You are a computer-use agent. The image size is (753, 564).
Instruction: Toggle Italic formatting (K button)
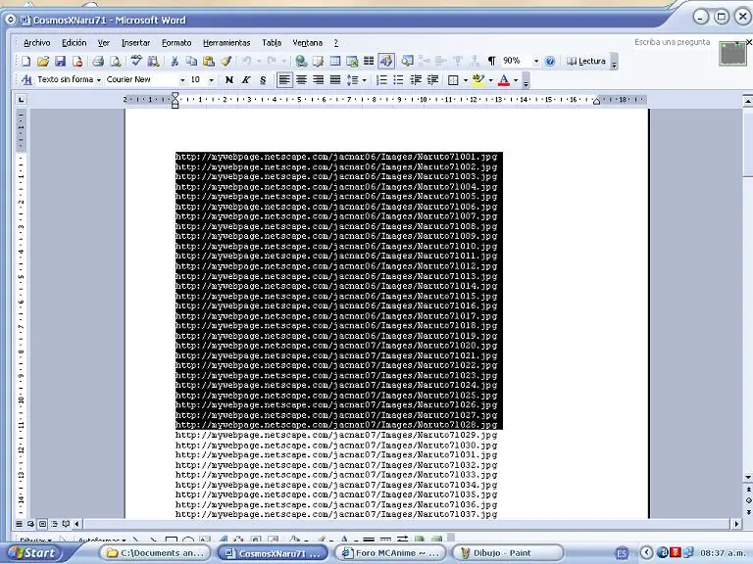246,80
